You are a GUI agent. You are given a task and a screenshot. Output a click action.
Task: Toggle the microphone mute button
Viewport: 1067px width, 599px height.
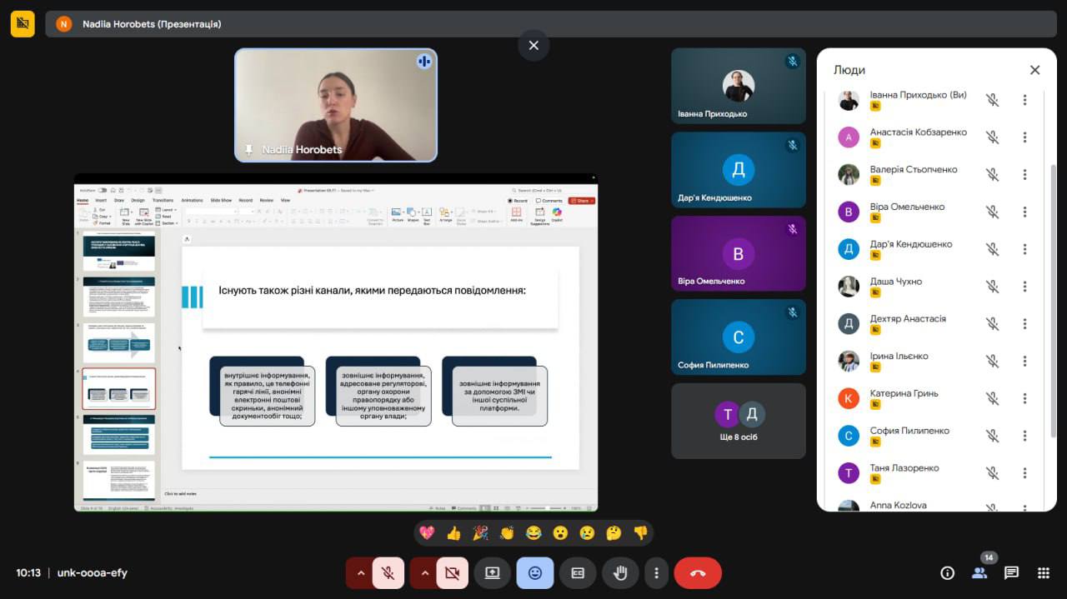(x=388, y=573)
